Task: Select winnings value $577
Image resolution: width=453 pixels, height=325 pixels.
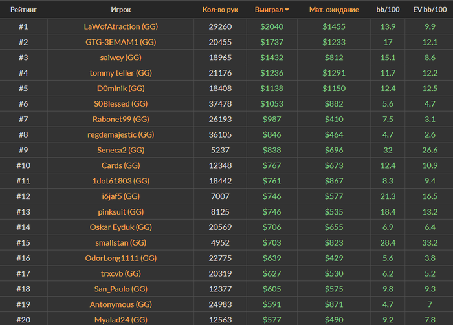Action: [x=272, y=320]
